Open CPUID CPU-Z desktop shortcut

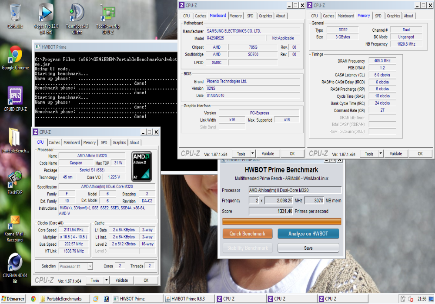point(15,99)
